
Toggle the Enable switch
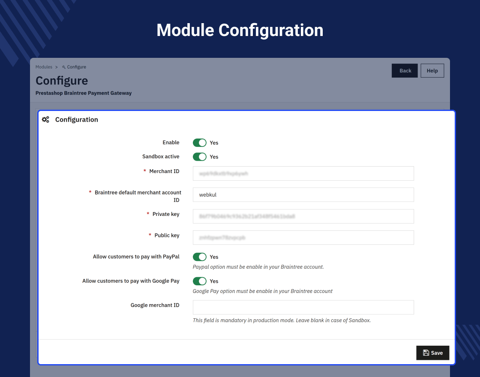pyautogui.click(x=200, y=143)
